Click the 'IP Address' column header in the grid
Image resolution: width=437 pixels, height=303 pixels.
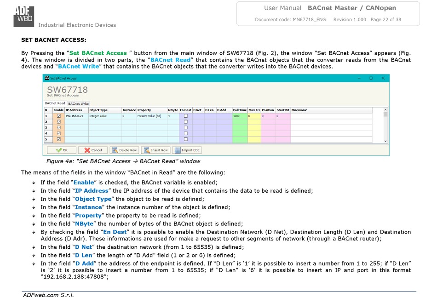77,110
